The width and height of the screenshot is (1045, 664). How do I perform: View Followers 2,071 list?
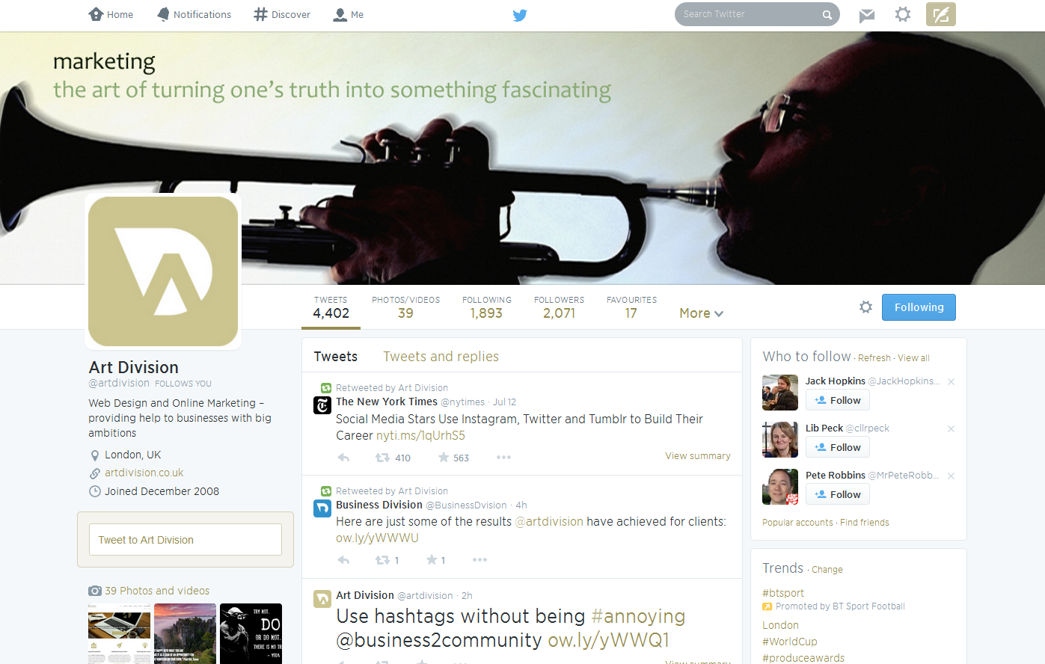click(559, 307)
